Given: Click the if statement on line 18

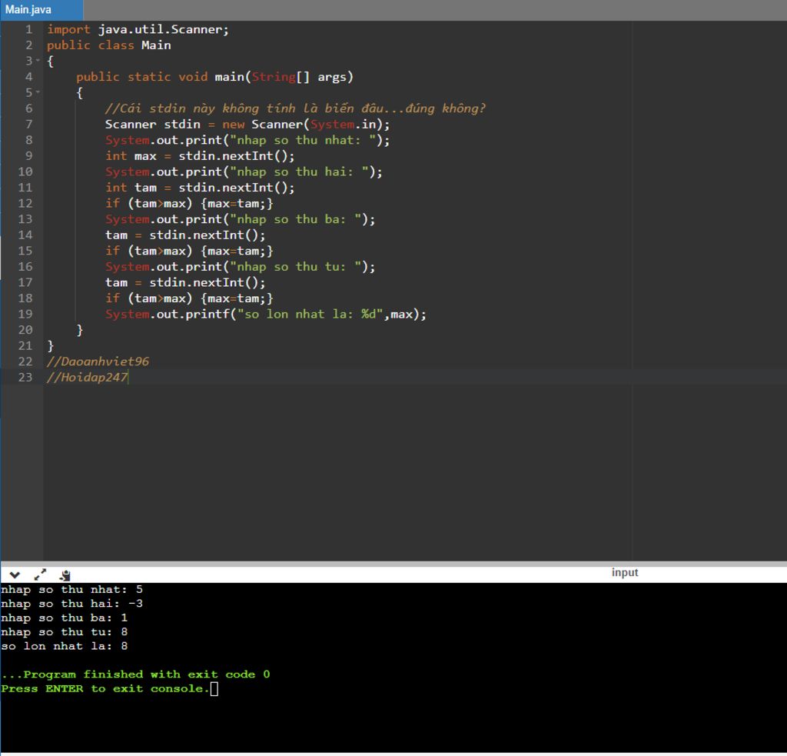Looking at the screenshot, I should (189, 298).
